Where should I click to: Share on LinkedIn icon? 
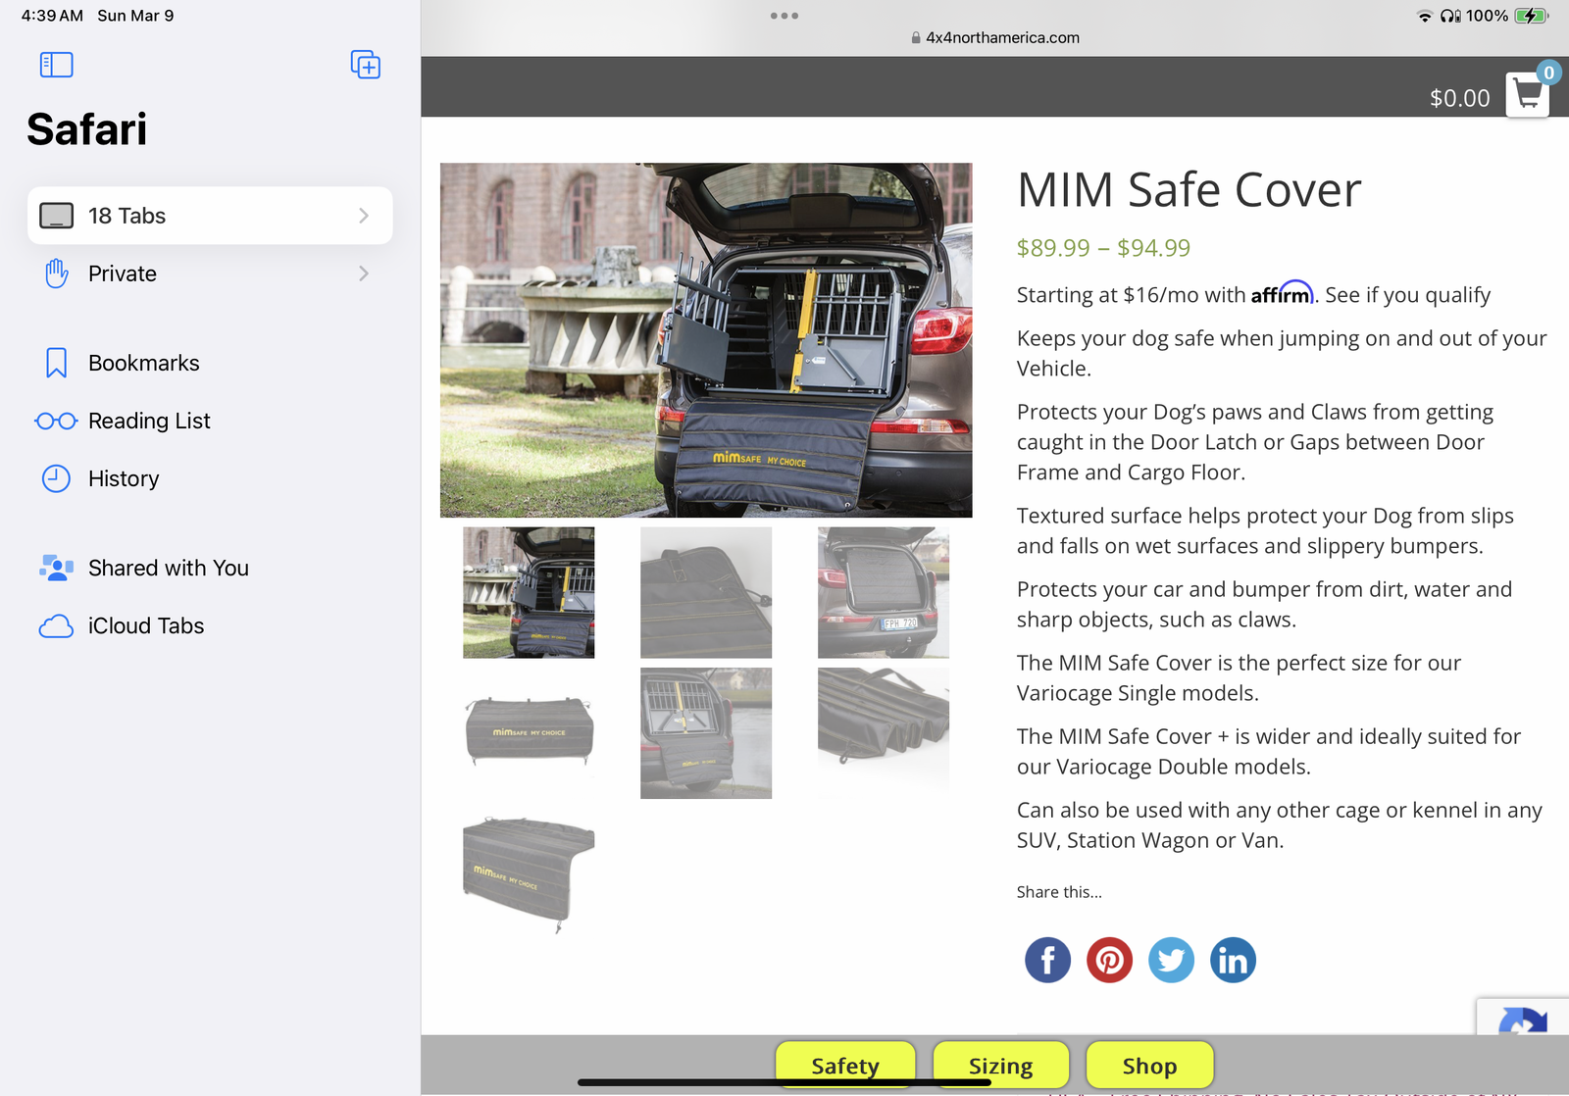pyautogui.click(x=1233, y=960)
